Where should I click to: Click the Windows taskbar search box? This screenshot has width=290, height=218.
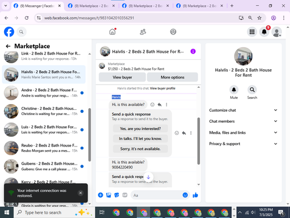[55, 212]
